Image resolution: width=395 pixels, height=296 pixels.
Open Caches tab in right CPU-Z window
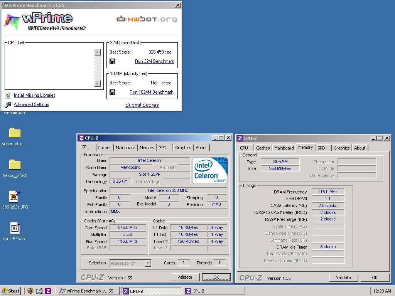[x=263, y=148]
